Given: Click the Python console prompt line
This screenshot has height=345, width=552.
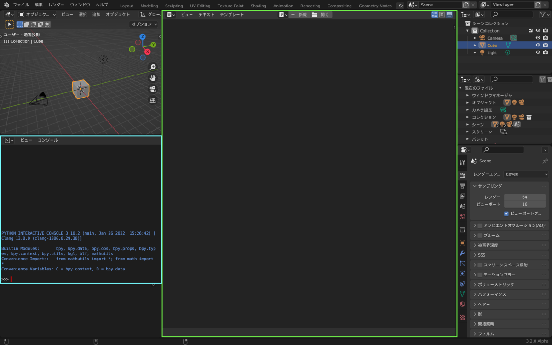Looking at the screenshot, I should point(80,279).
